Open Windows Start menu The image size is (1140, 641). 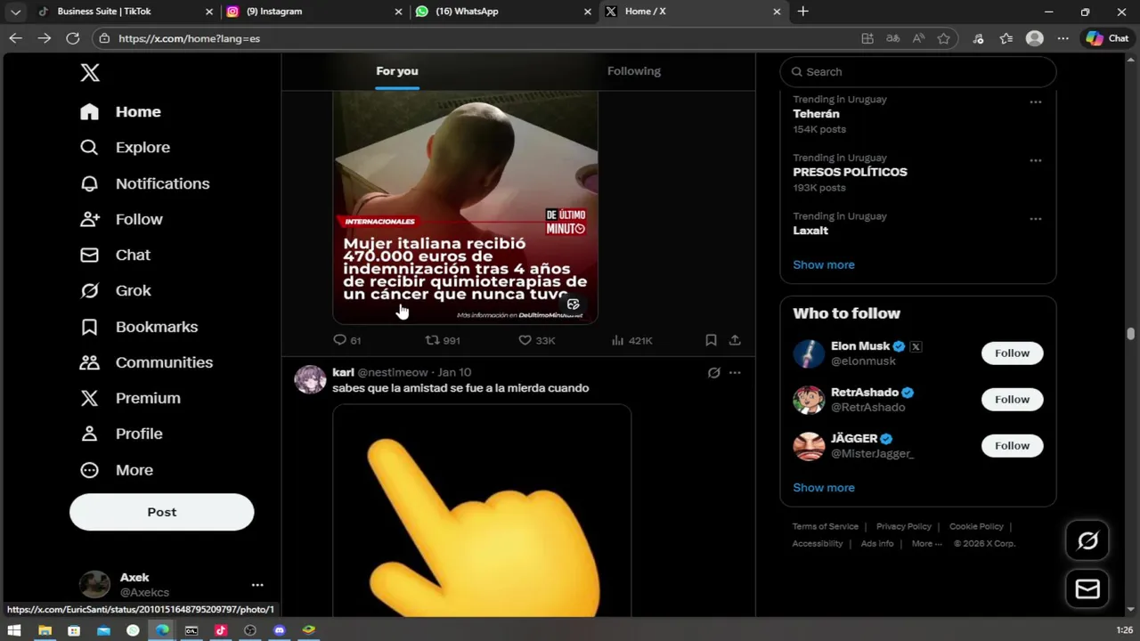pyautogui.click(x=14, y=630)
